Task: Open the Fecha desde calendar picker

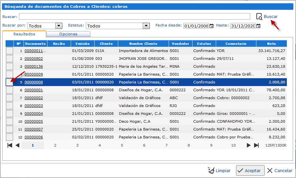Action: 212,26
